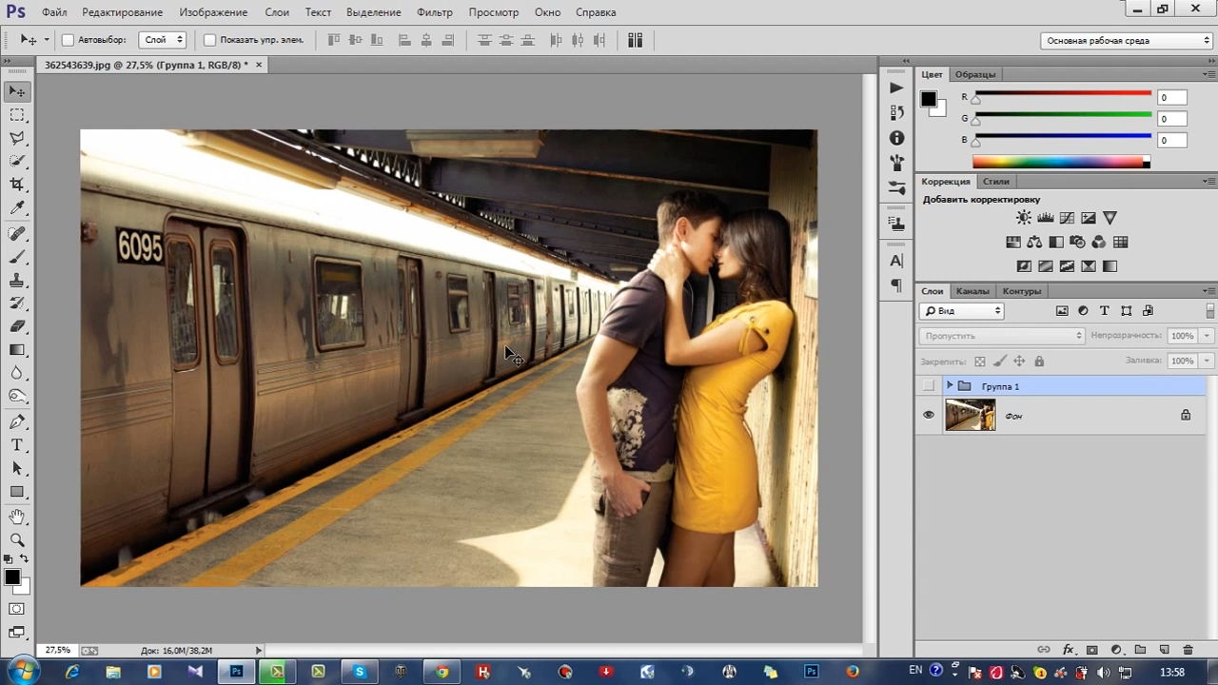Image resolution: width=1218 pixels, height=685 pixels.
Task: Select the Lasso tool
Action: coord(17,138)
